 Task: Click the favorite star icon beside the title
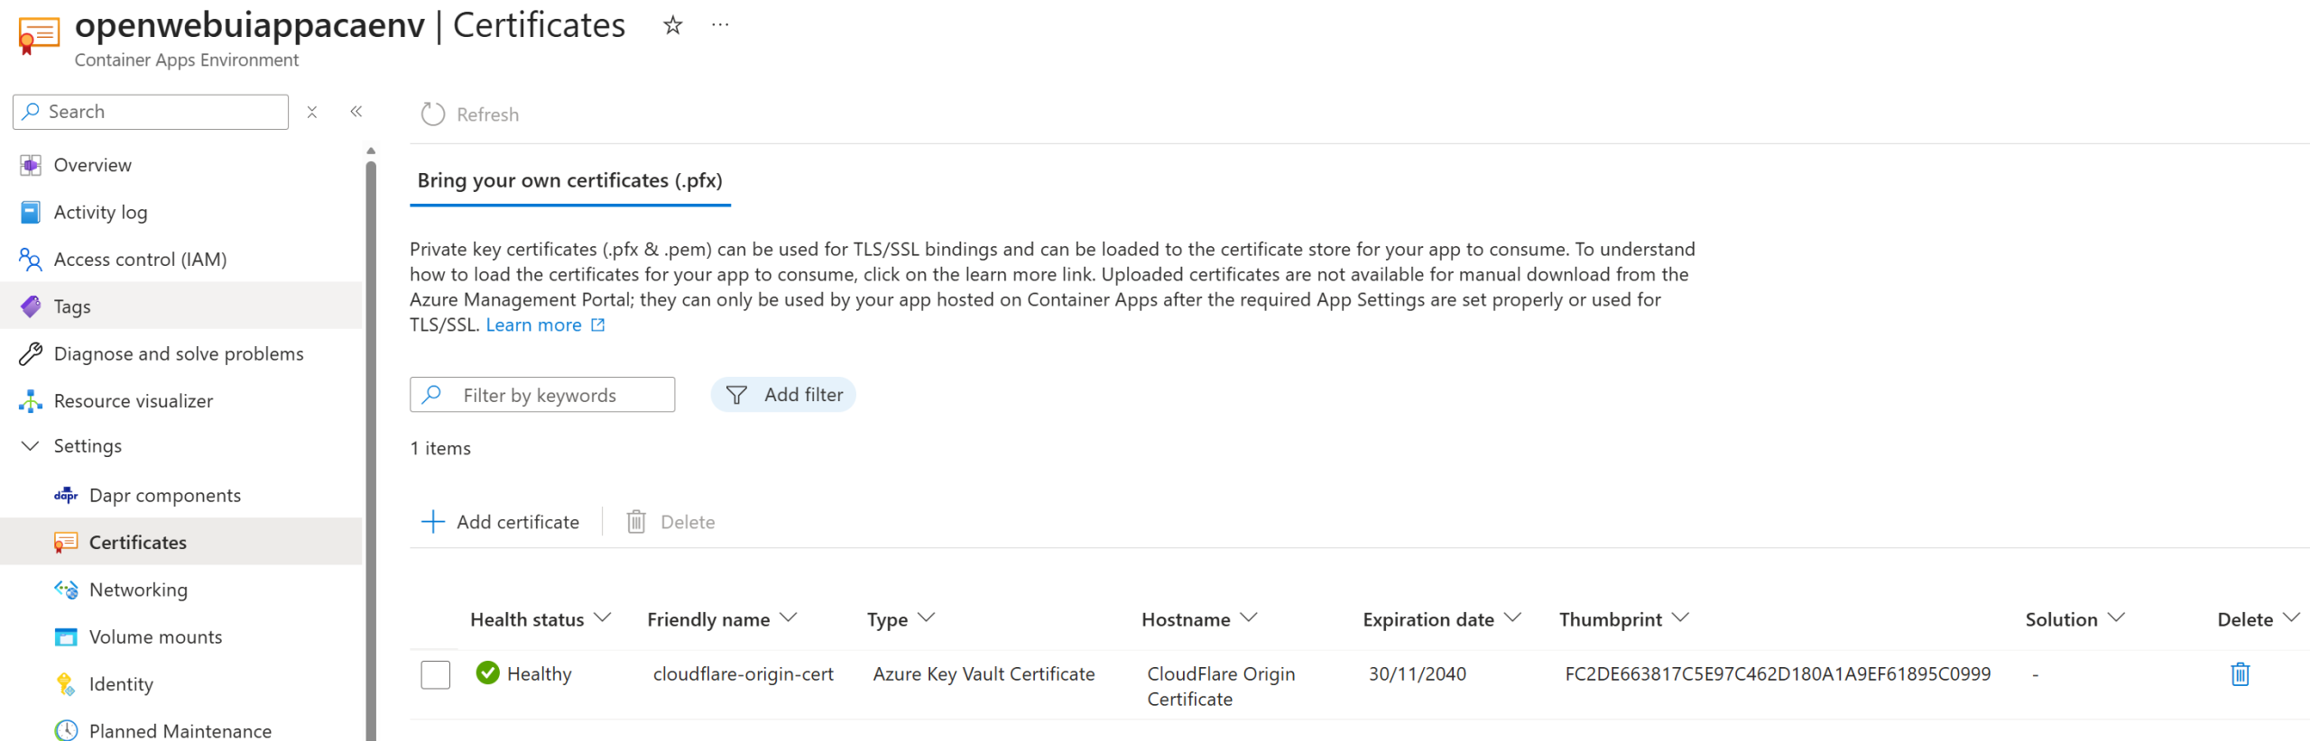pos(672,25)
